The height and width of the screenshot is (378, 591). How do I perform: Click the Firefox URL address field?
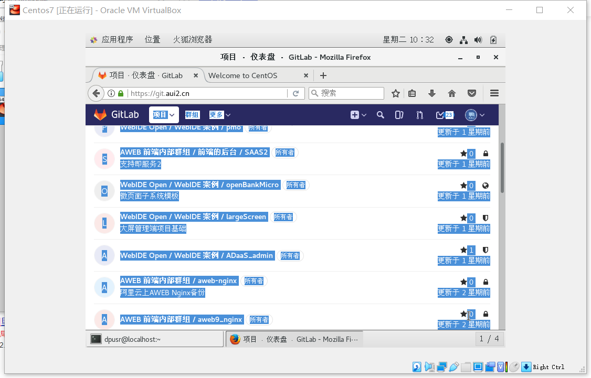click(x=207, y=93)
